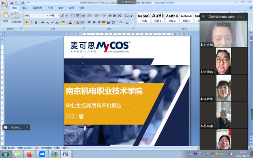Screen dimensions: 253x158
Task: Open Firefox from the taskbar
Action: pos(29,154)
